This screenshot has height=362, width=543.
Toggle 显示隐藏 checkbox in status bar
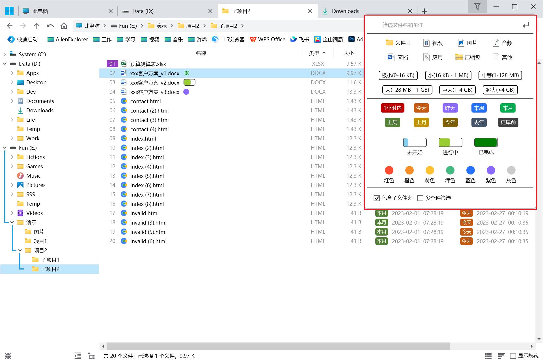click(x=513, y=356)
